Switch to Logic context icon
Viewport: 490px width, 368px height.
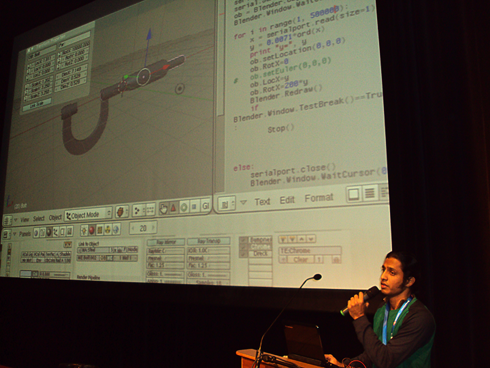36,233
